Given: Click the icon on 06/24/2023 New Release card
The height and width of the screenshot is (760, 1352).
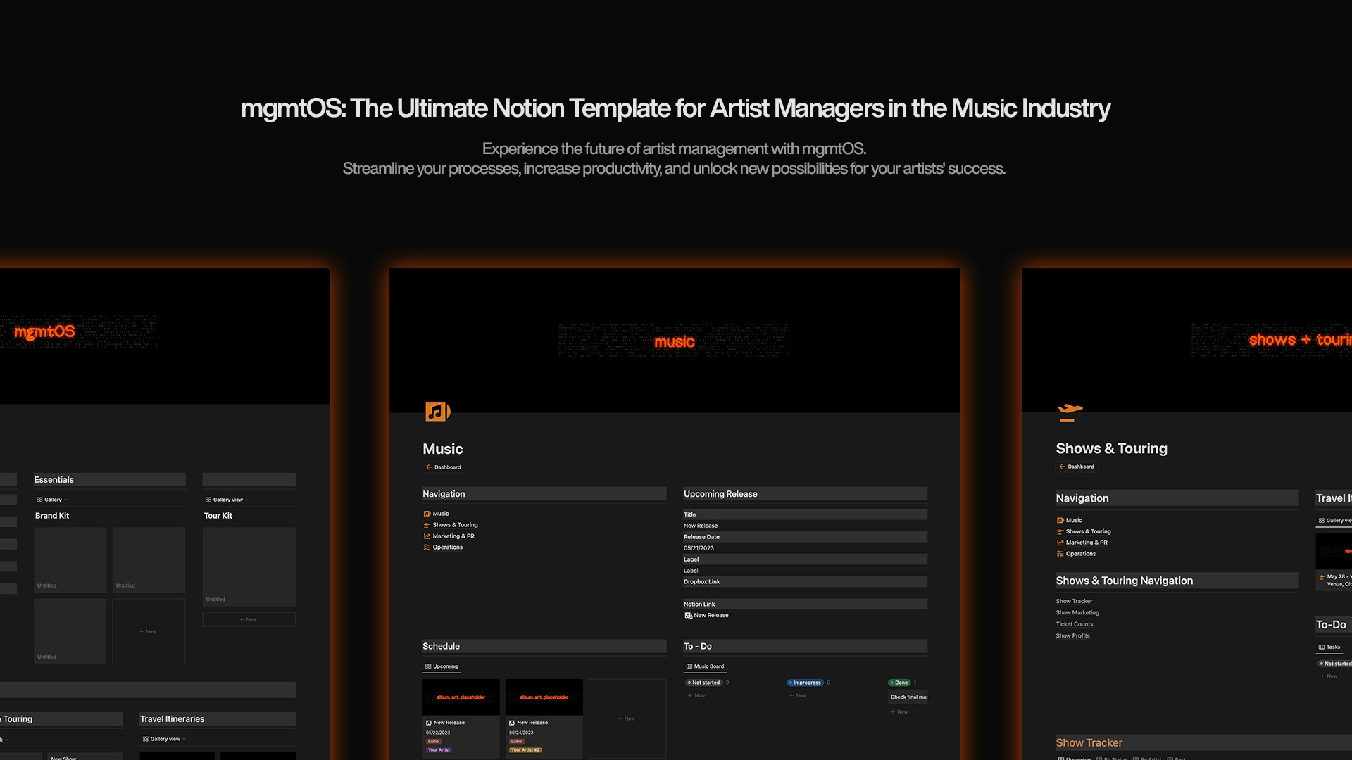Looking at the screenshot, I should 512,723.
